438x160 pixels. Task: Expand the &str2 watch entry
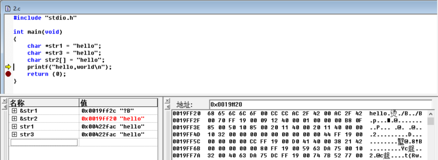[14, 118]
